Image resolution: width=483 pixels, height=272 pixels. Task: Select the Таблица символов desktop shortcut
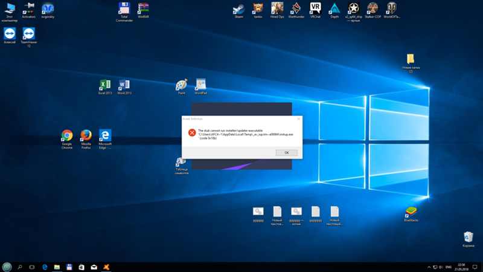click(x=182, y=166)
